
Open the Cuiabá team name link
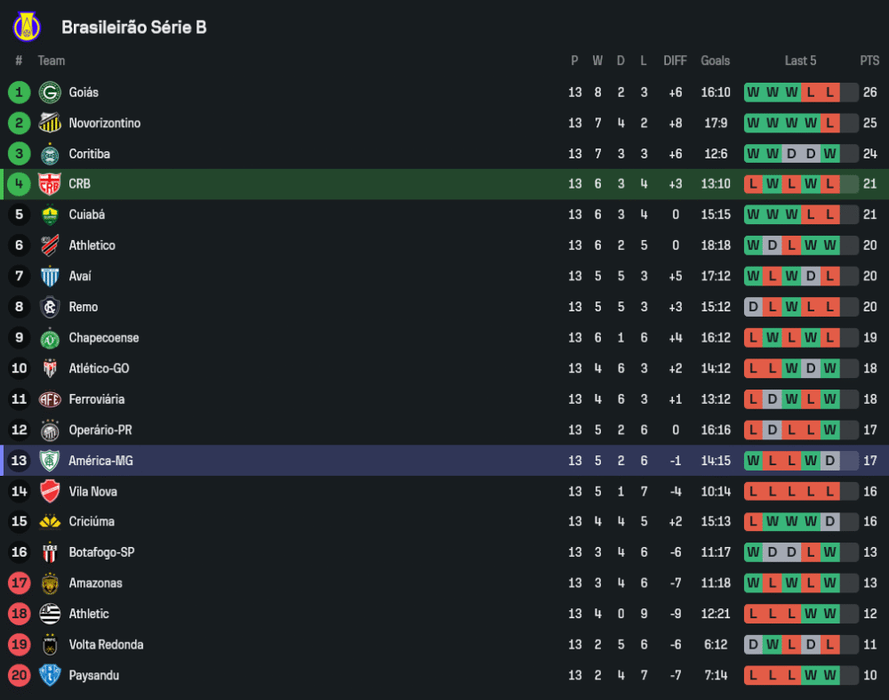tap(88, 214)
